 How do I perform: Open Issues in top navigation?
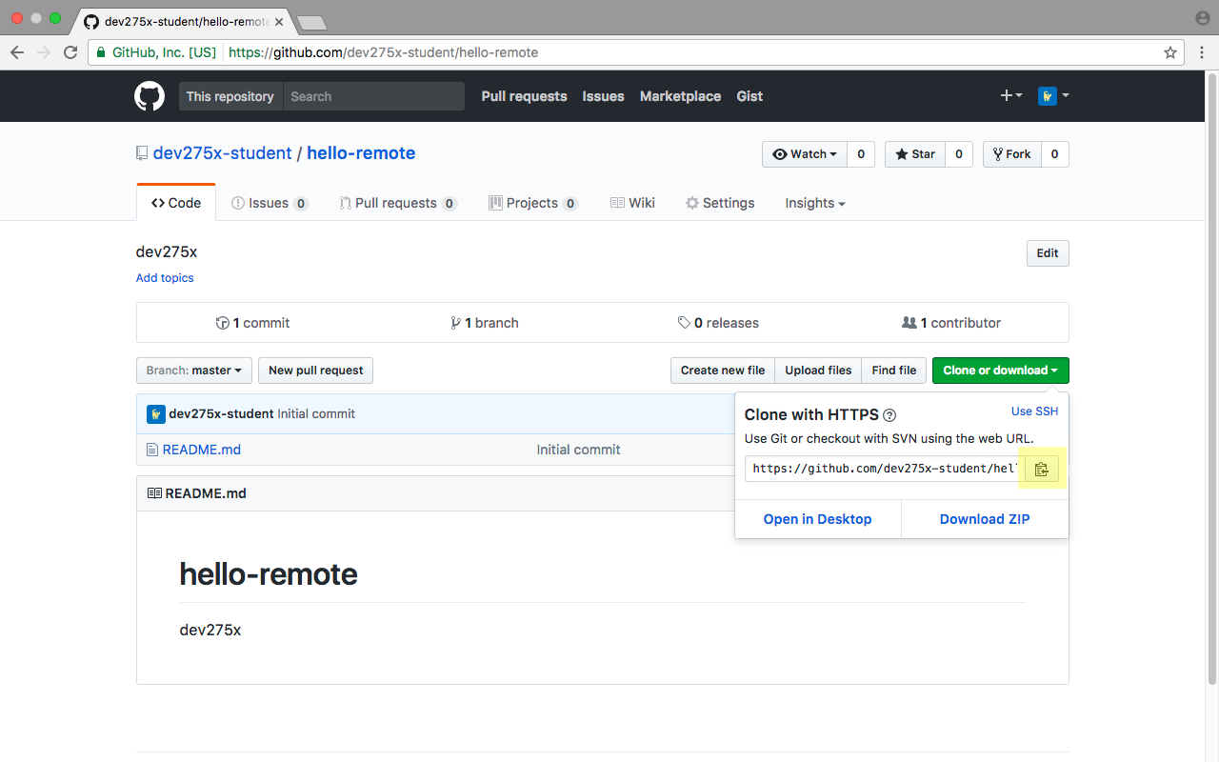tap(604, 96)
